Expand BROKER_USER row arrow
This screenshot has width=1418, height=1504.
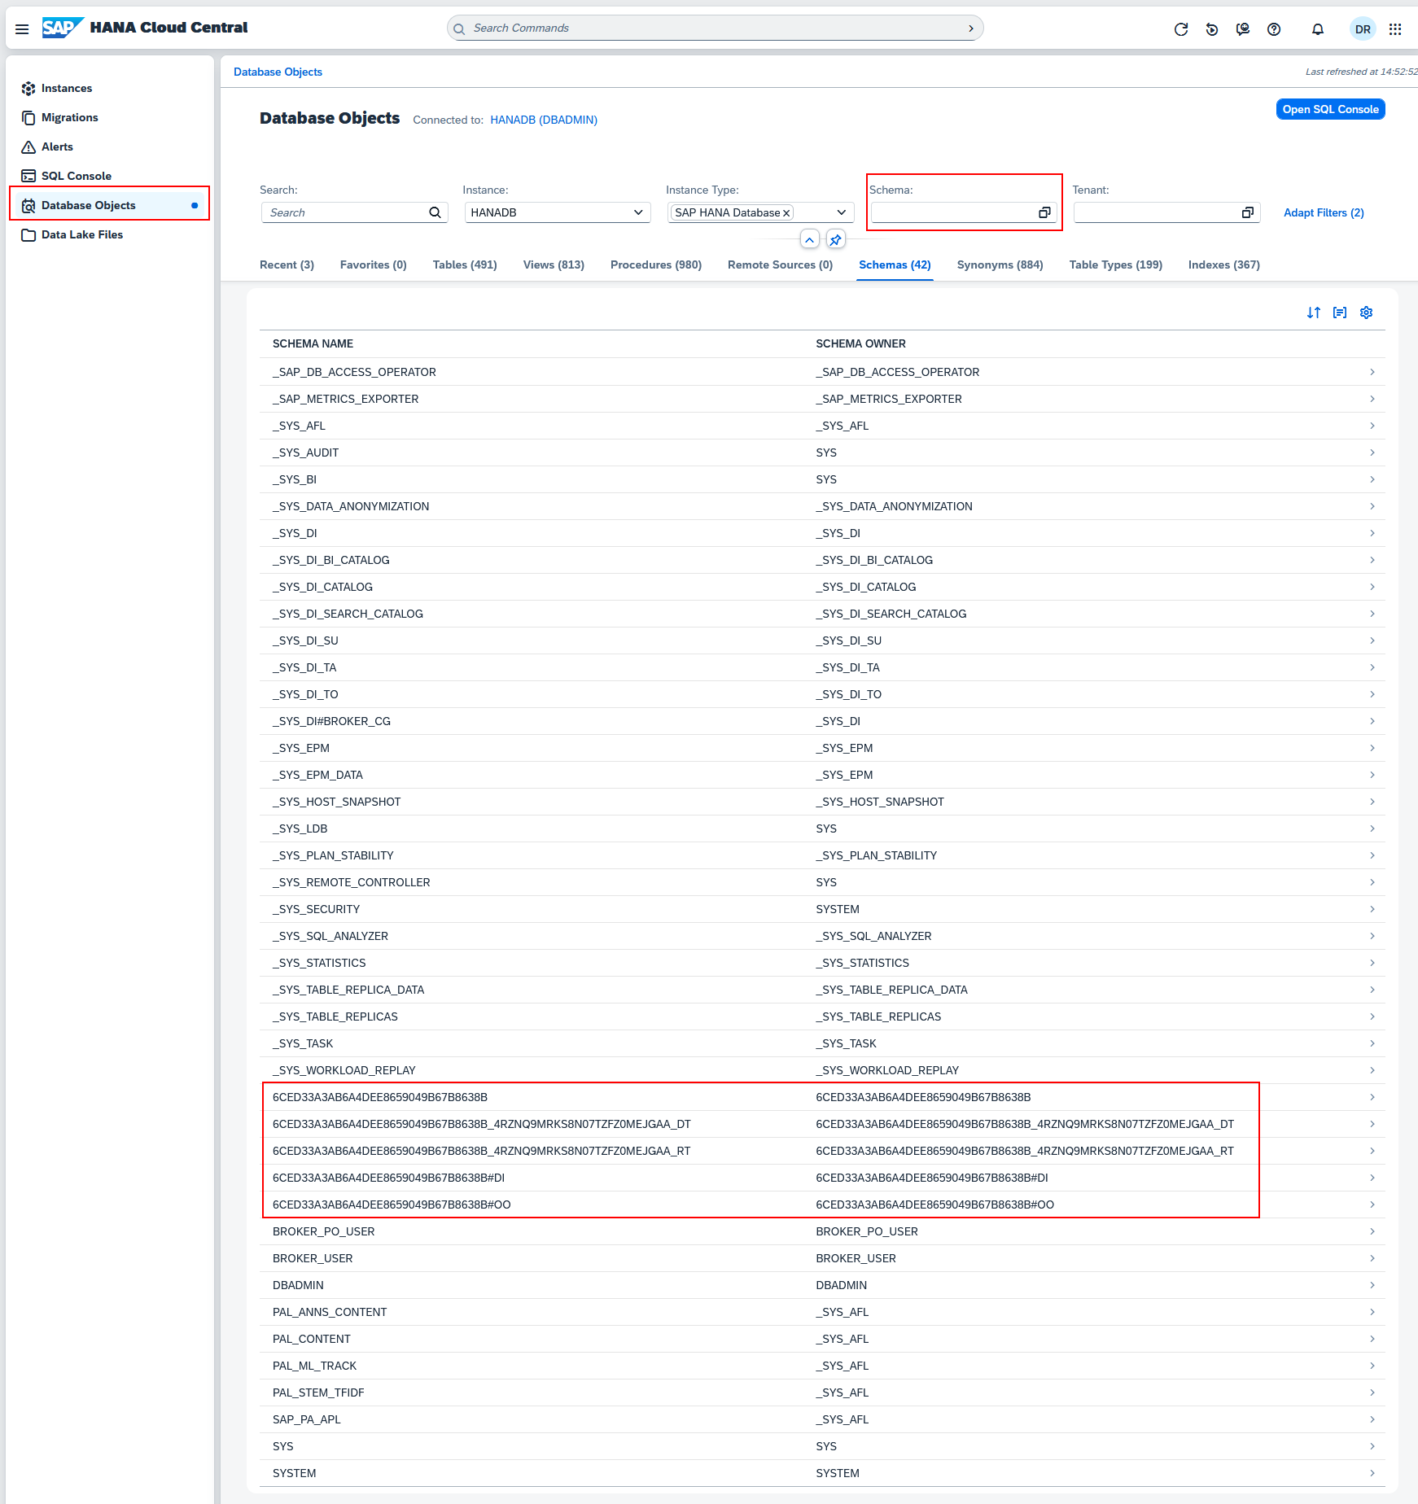click(x=1372, y=1258)
